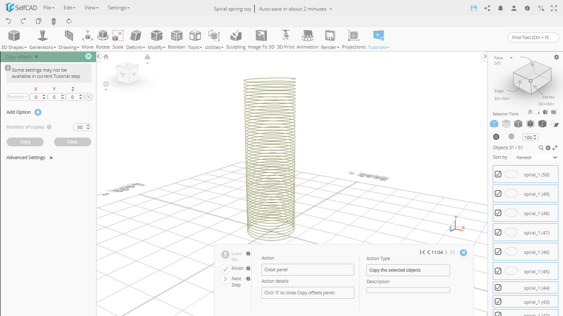Select the Move tool

point(87,40)
